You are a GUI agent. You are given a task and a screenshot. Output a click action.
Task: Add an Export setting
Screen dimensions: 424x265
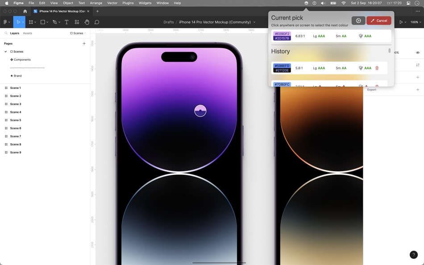point(417,90)
